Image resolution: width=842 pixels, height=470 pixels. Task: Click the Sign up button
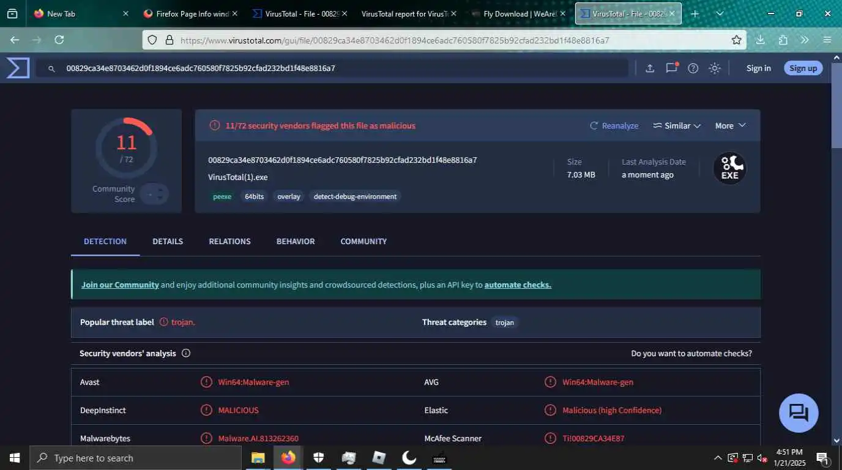[x=803, y=68]
